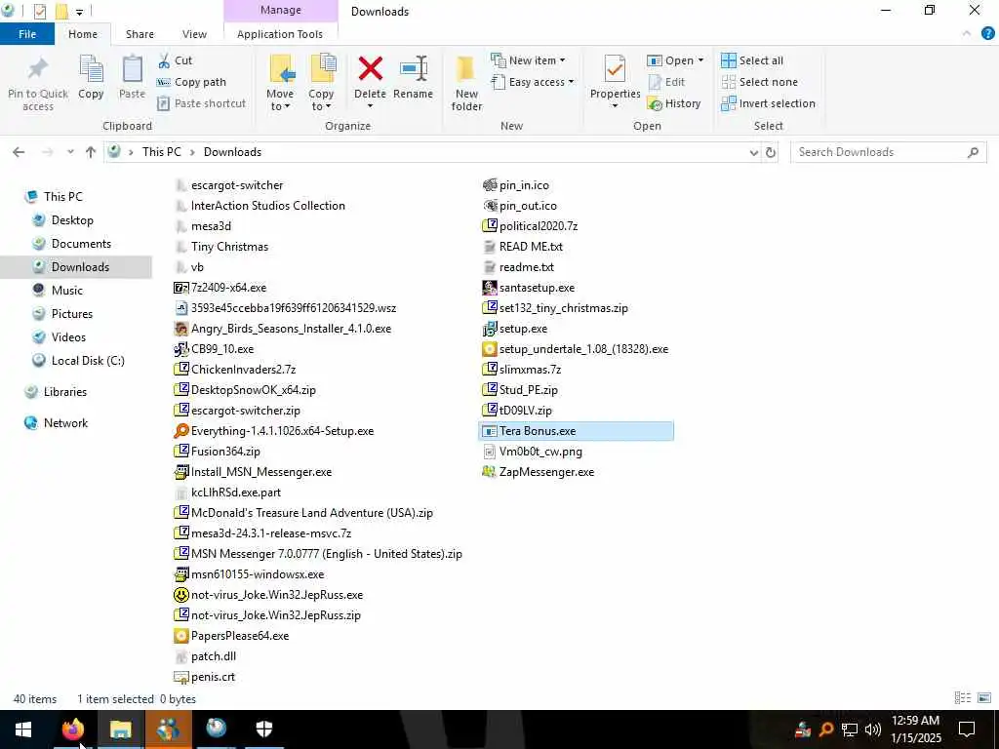The image size is (999, 749).
Task: Open the Delete options dropdown arrow
Action: [370, 106]
